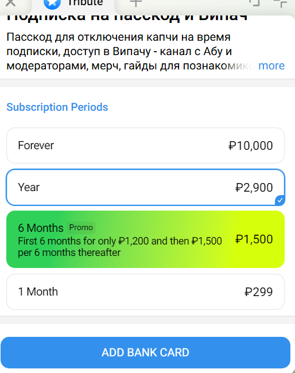Open a new tab with the plus icon
This screenshot has height=373, width=295.
click(136, 3)
